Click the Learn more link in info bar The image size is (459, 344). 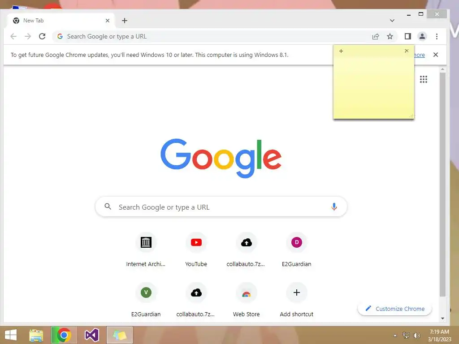pos(420,55)
